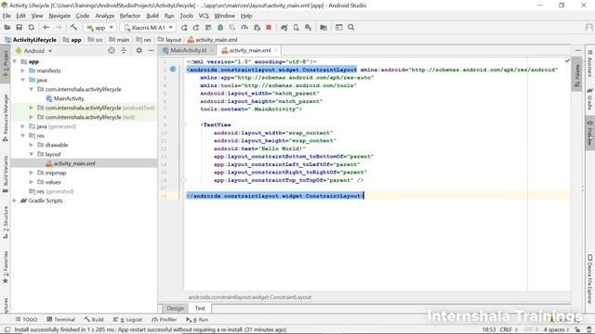Screen dimensions: 595x334
Task: Open the Tools menu
Action: (x=186, y=16)
